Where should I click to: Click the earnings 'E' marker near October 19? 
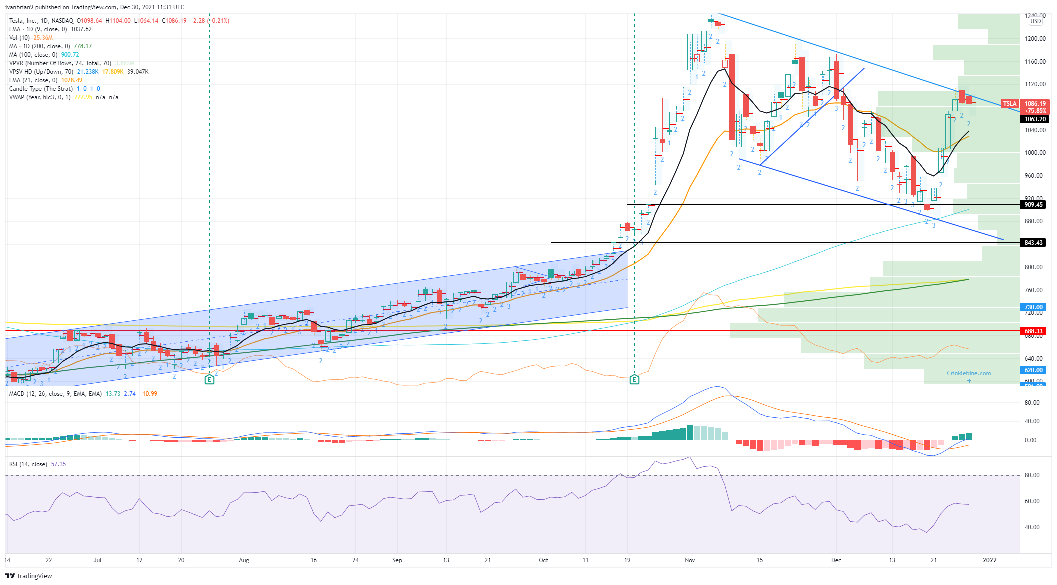click(634, 380)
